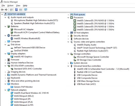Click the Scan for hardware changes monitor icon
The width and height of the screenshot is (135, 106).
click(26, 10)
